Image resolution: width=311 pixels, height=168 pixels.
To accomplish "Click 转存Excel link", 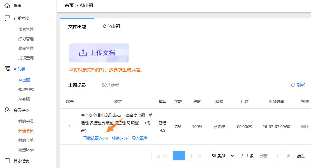I will [x=120, y=138].
